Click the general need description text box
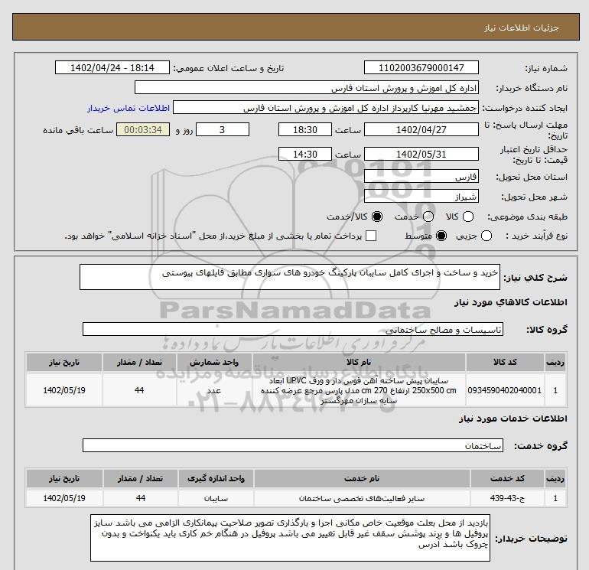This screenshot has height=570, width=589. pos(290,277)
